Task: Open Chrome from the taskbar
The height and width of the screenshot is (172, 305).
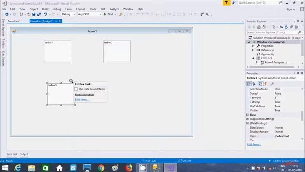Action: 101,168
